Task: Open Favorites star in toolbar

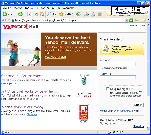Action: [x=61, y=14]
